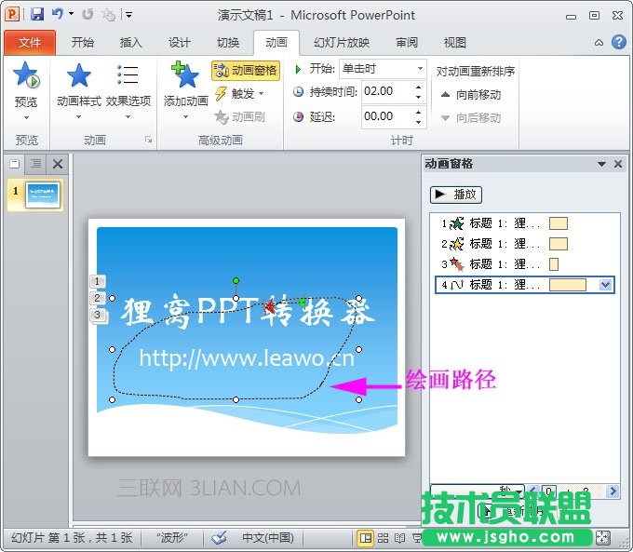
Task: Switch to the 插入 tab
Action: click(x=131, y=43)
